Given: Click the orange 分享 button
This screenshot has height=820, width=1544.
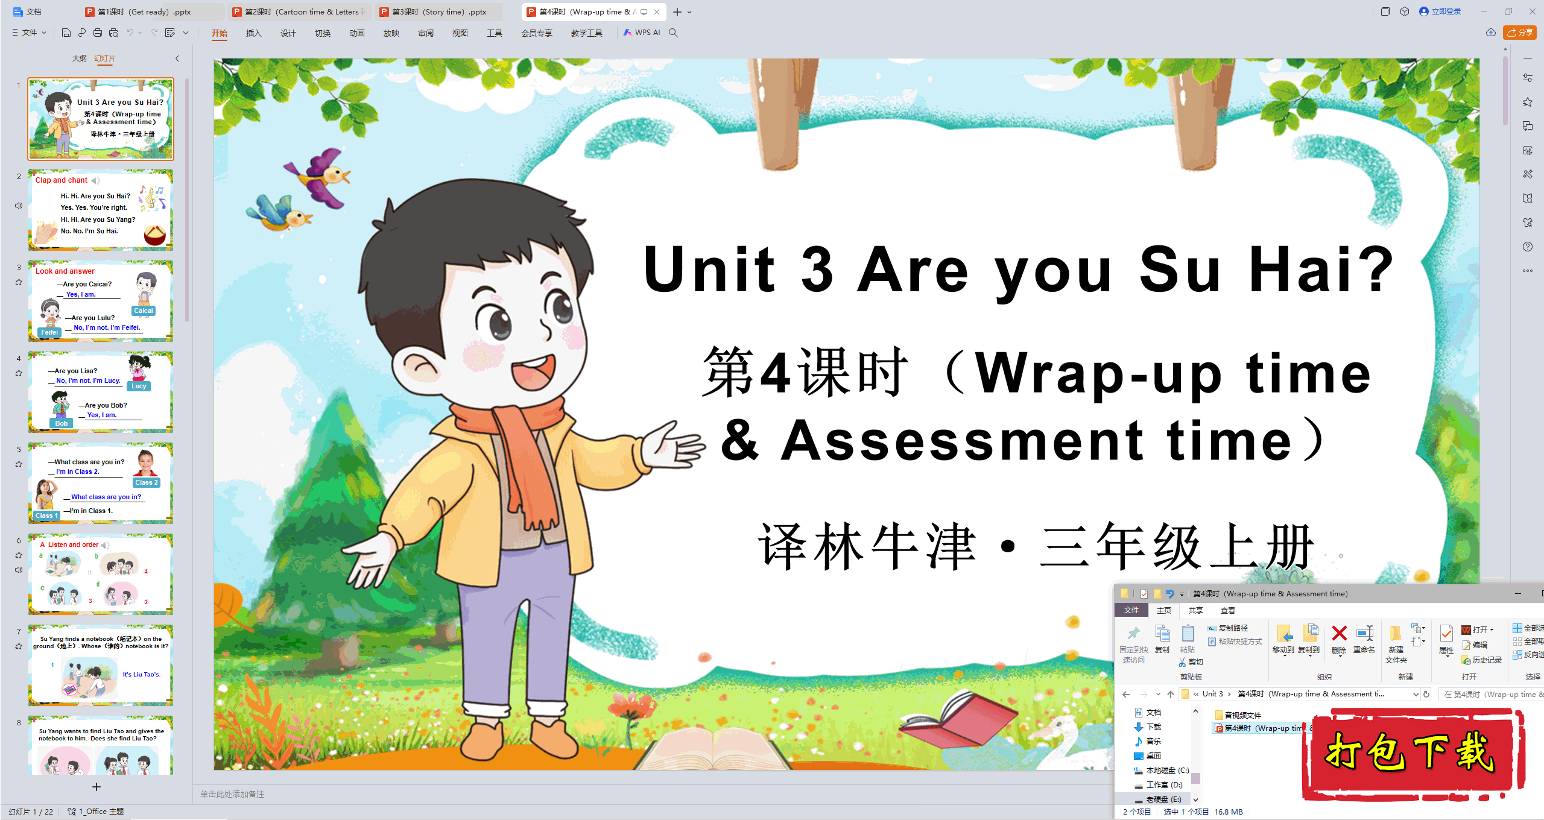Looking at the screenshot, I should point(1520,33).
